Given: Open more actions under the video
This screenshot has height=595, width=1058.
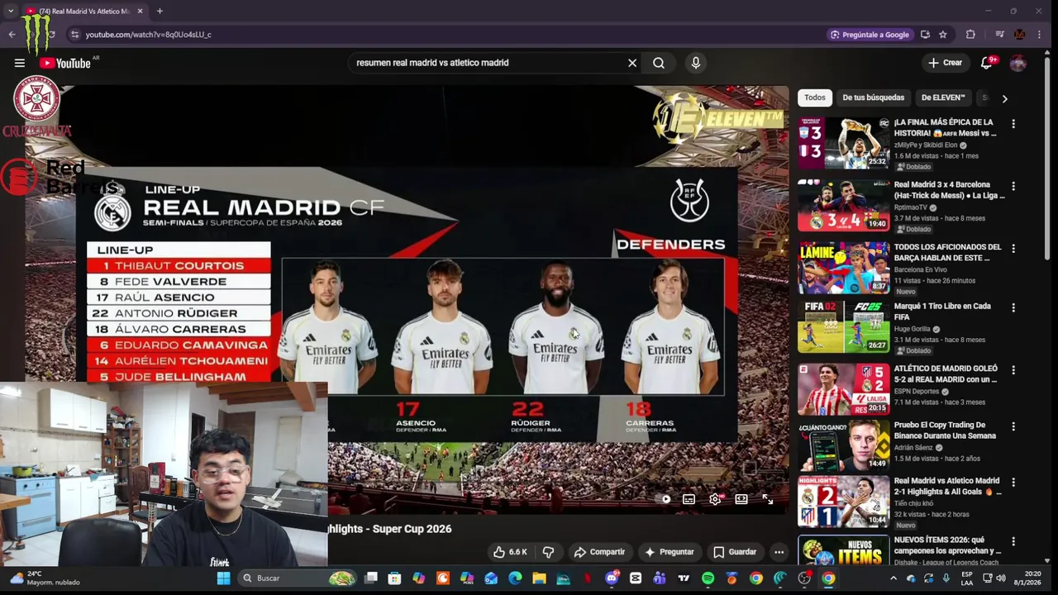Looking at the screenshot, I should pos(779,552).
